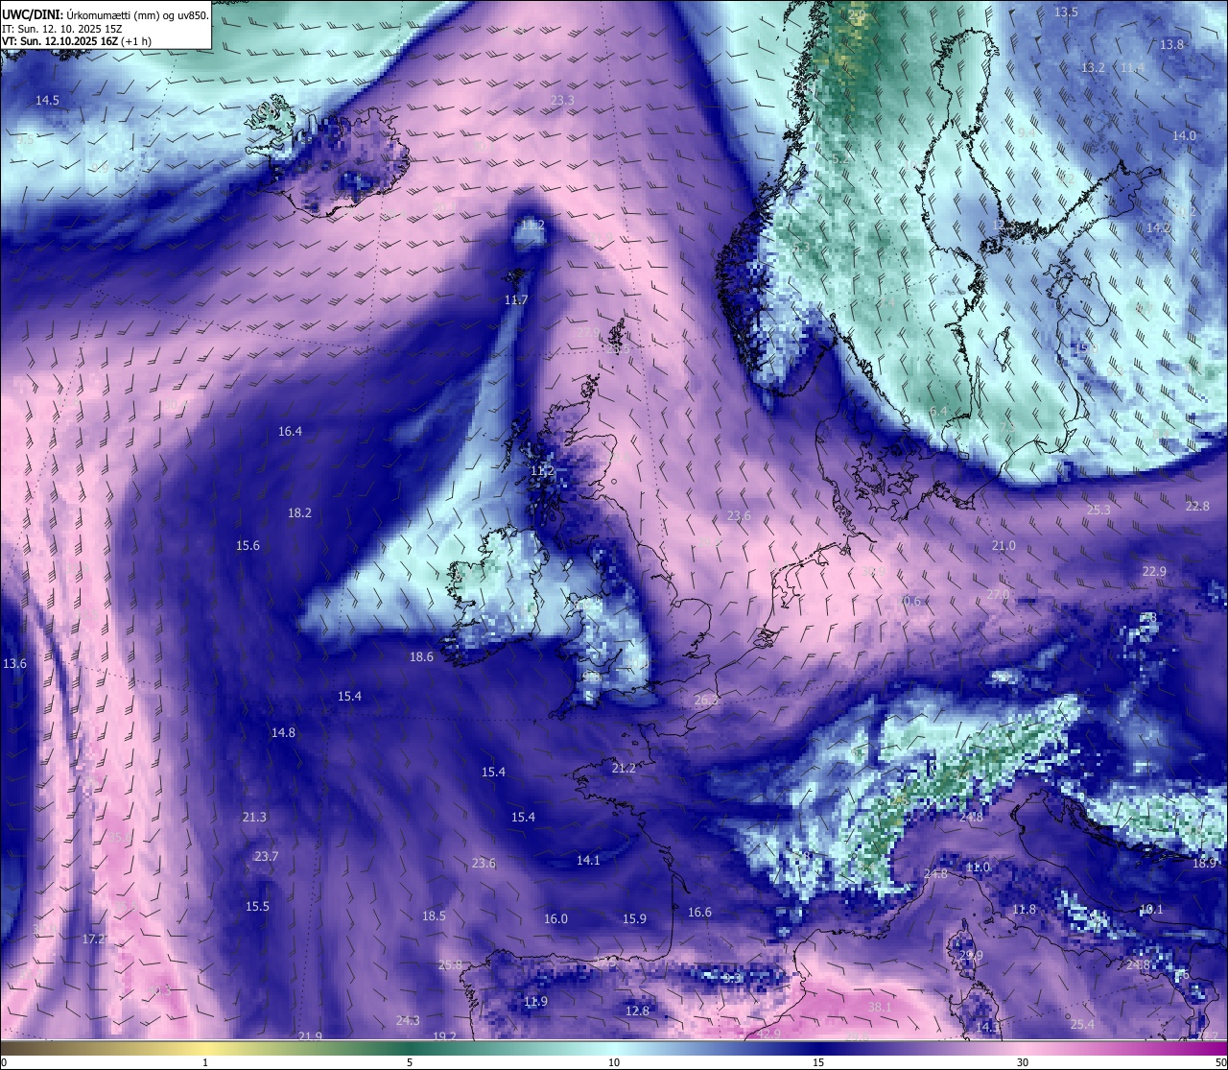The width and height of the screenshot is (1228, 1070).
Task: Click the 21.0 value over Poland
Action: pos(1003,546)
